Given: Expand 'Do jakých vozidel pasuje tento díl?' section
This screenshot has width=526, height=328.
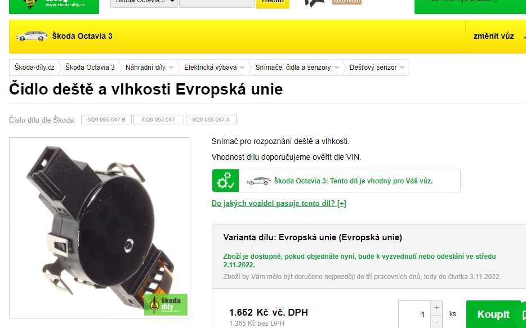Looking at the screenshot, I should 277,203.
